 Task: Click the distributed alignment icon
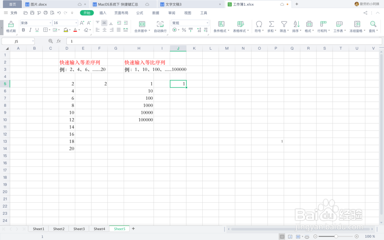pos(126,30)
